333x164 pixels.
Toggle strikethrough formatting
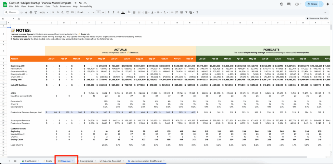118,12
